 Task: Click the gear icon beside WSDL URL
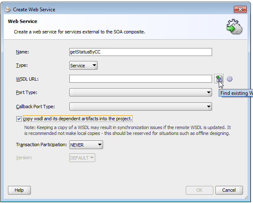tap(229, 79)
